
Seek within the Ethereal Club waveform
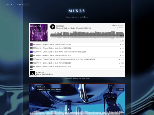click(x=87, y=35)
